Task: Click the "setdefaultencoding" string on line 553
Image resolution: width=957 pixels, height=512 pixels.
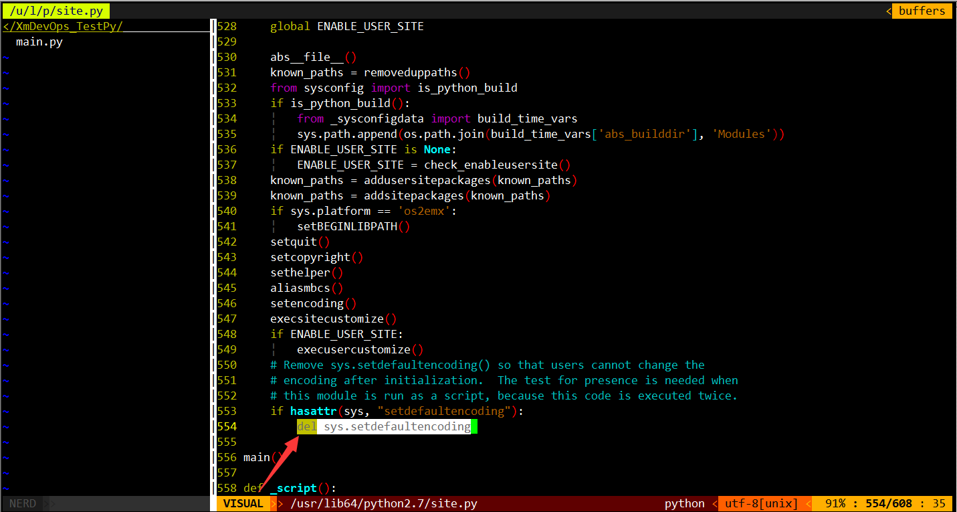Action: [444, 411]
